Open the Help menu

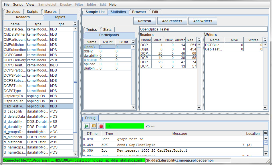point(113,5)
